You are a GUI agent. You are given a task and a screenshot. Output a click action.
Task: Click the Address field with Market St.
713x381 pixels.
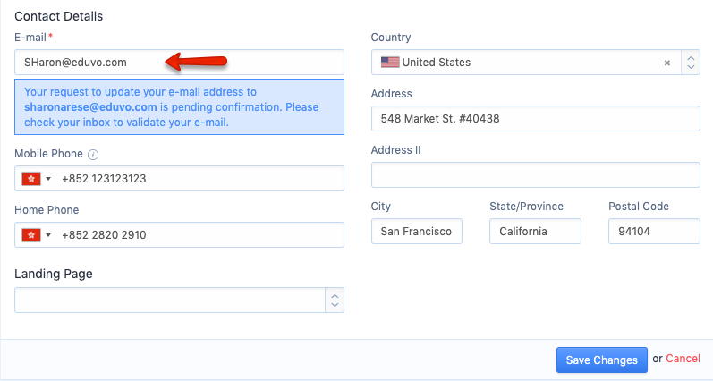coord(535,118)
